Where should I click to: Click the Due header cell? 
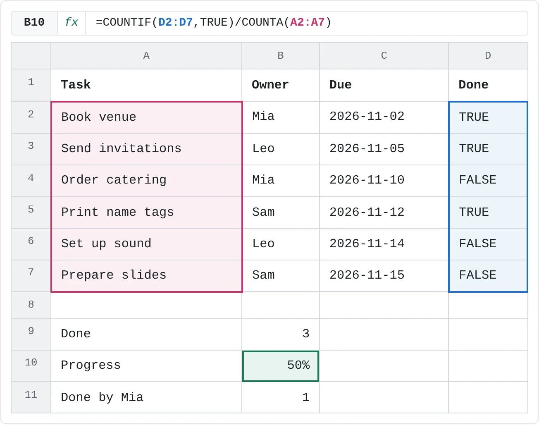(x=384, y=85)
